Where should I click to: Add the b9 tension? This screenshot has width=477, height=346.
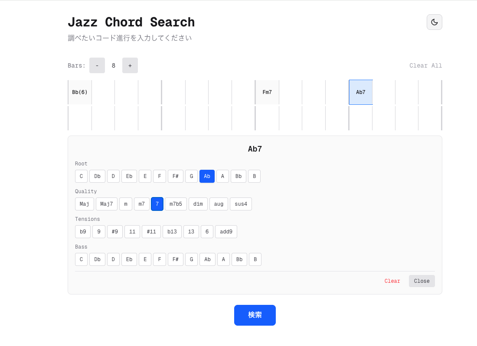click(83, 232)
